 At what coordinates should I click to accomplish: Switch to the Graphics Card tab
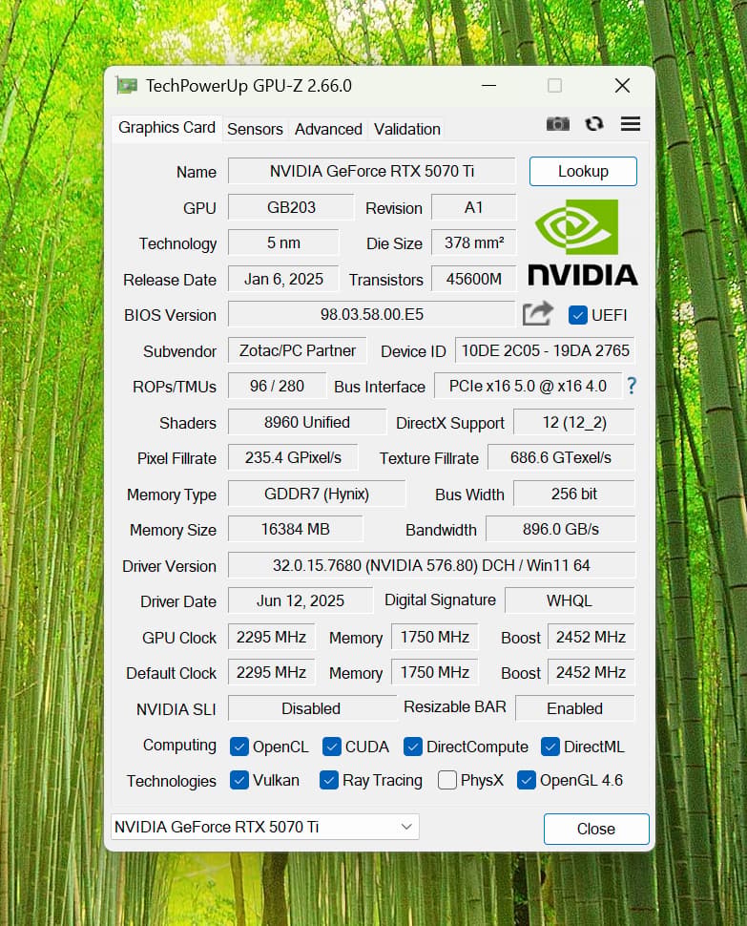pyautogui.click(x=167, y=128)
